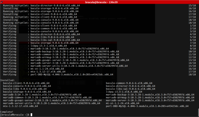Click the Running scriptlet line for bacula-console

tap(100, 23)
